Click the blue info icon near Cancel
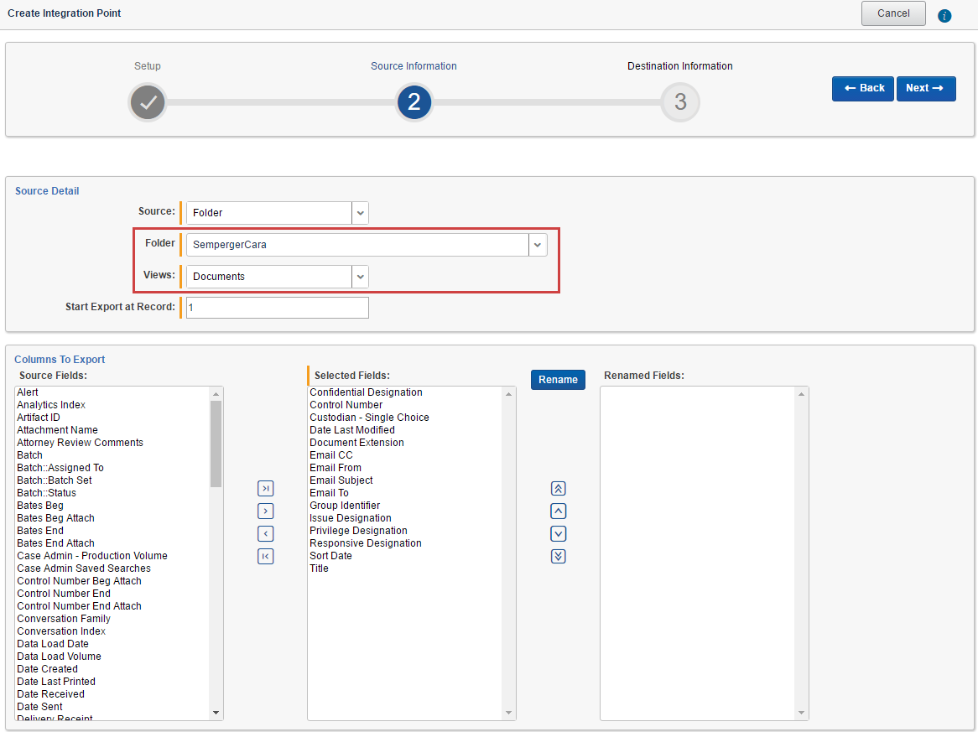Viewport: 978px width, 732px height. 944,16
